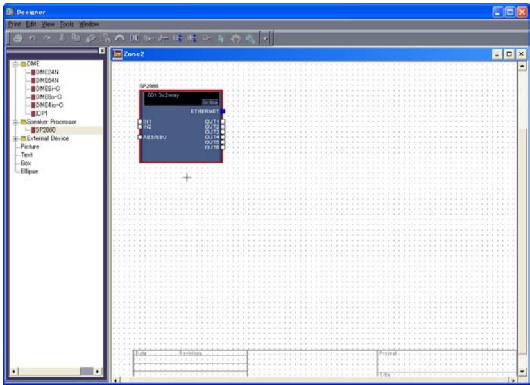Select DME8i-C in the device tree

pos(46,88)
